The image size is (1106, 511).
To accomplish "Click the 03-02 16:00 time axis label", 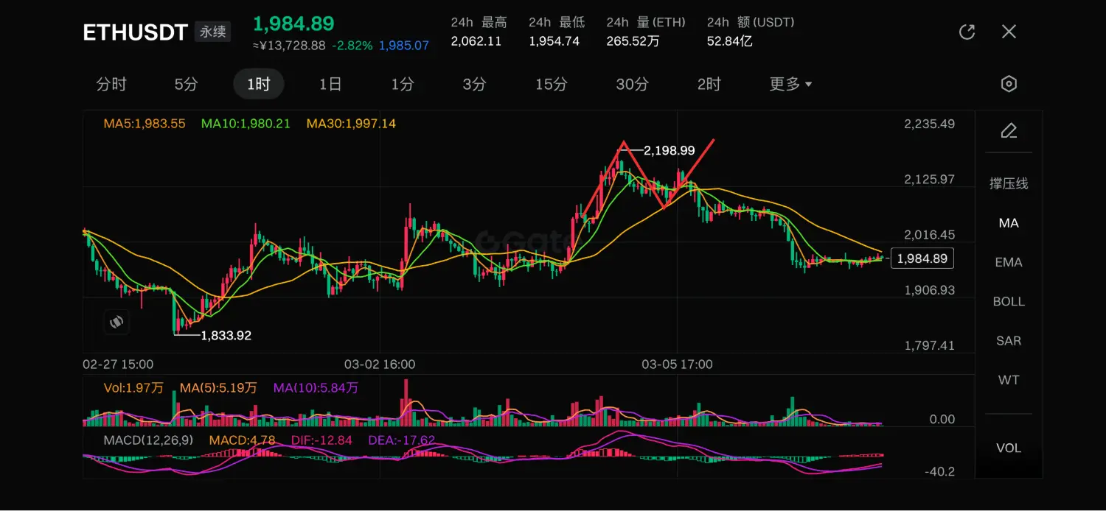I will click(380, 364).
